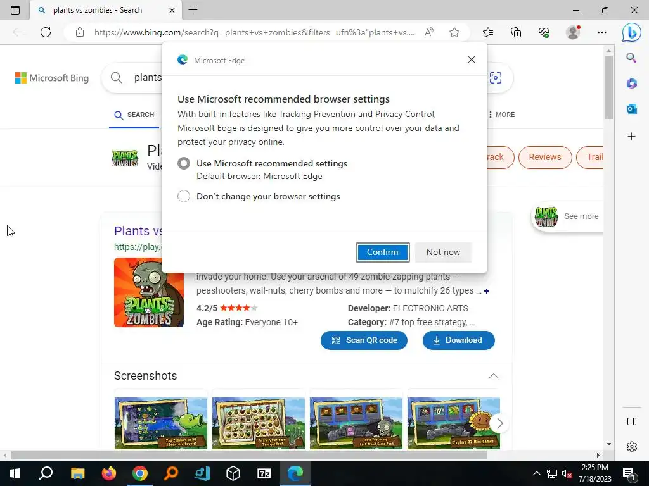Open the notification center icon

[628, 473]
